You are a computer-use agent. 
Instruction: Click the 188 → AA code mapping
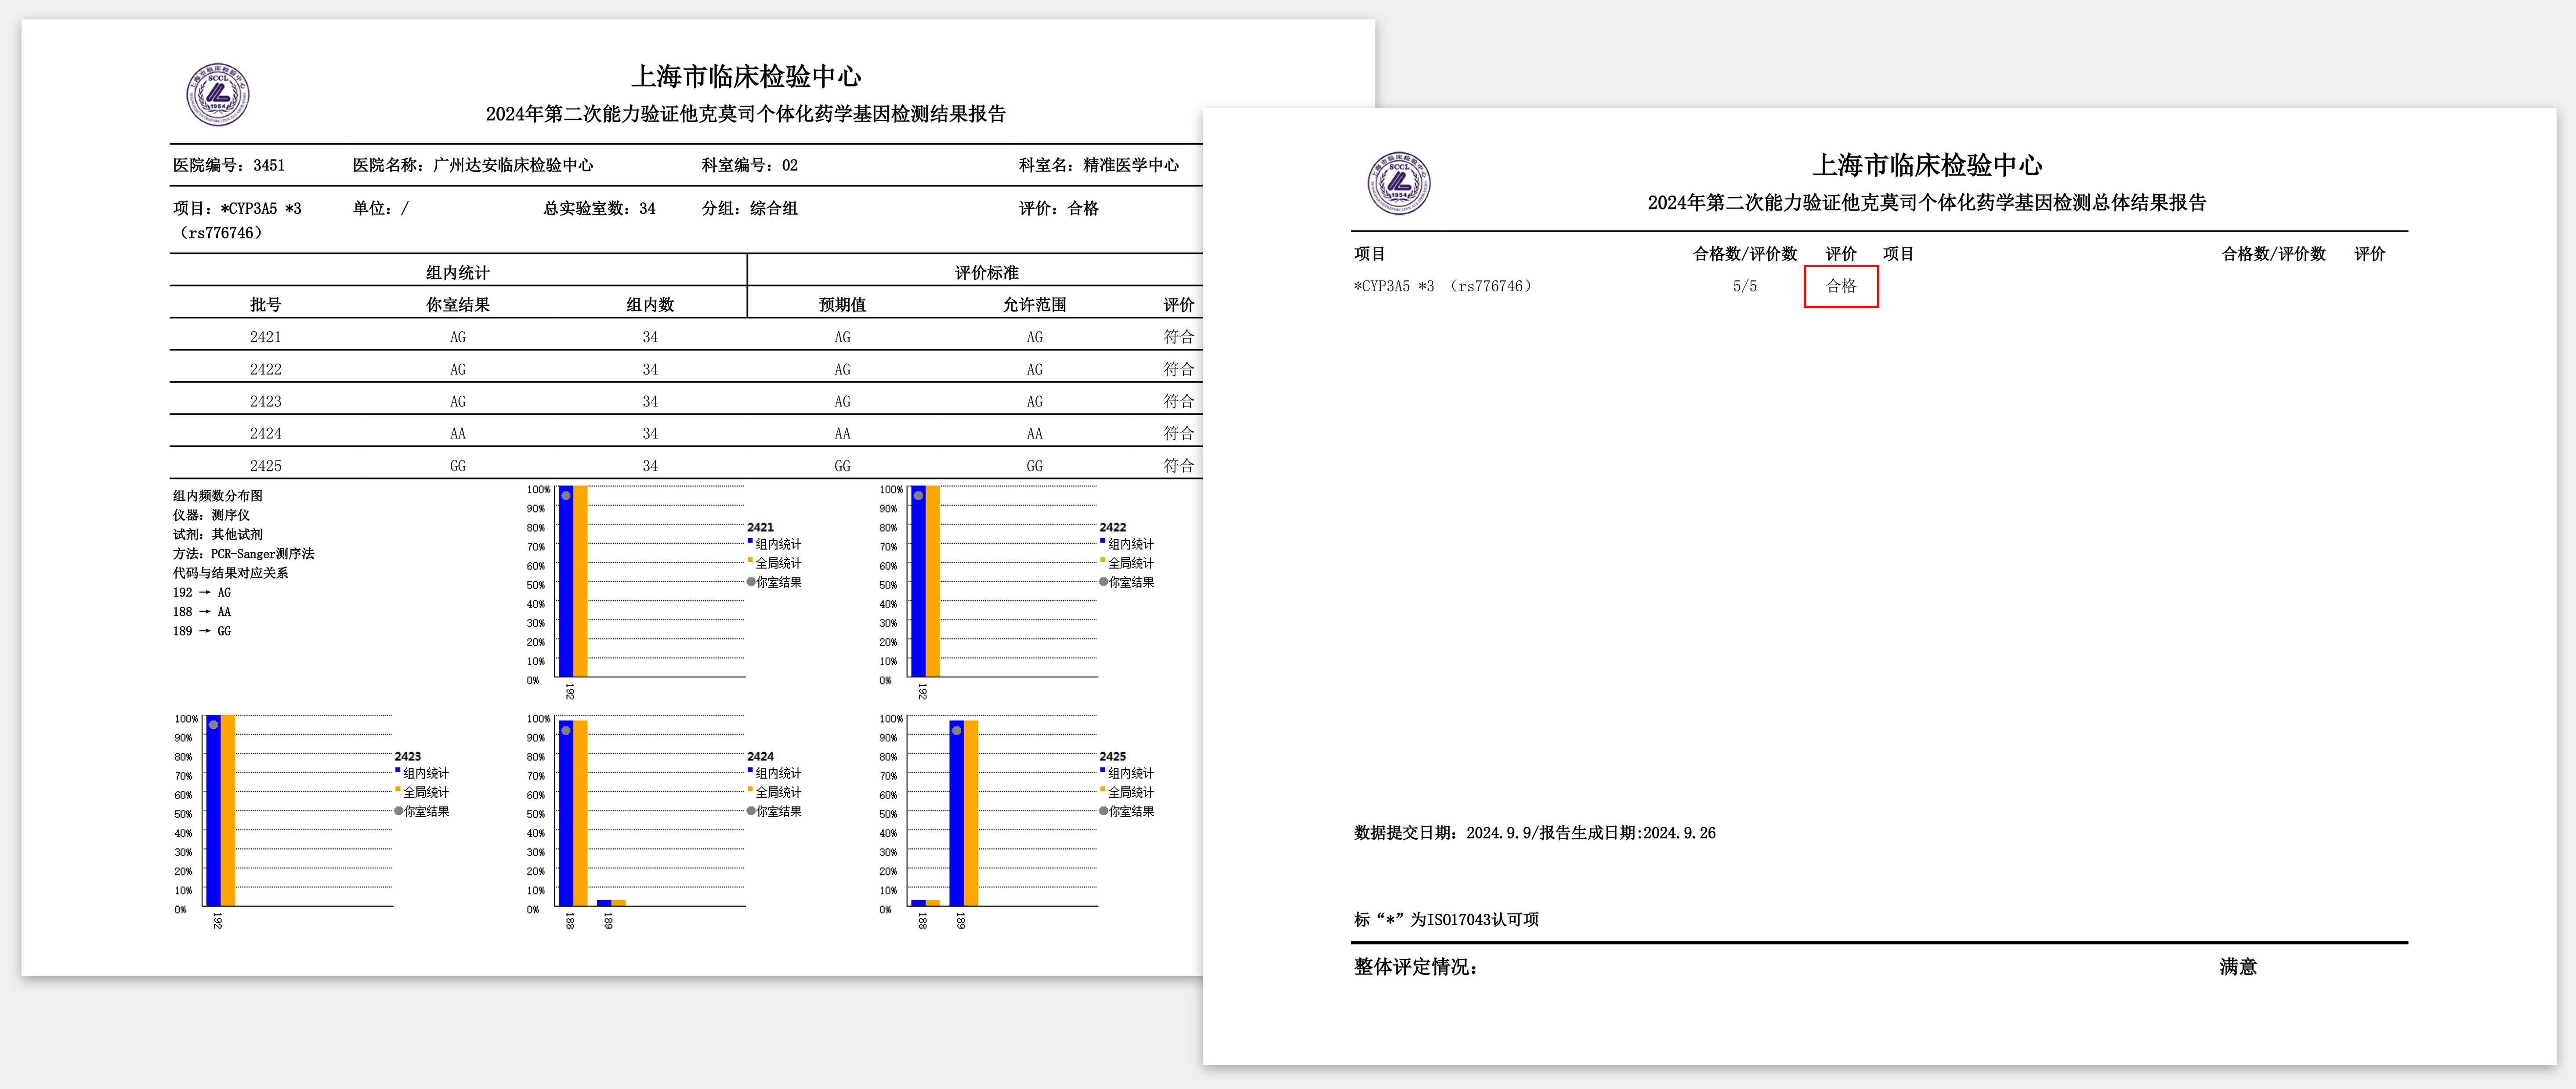(x=202, y=611)
